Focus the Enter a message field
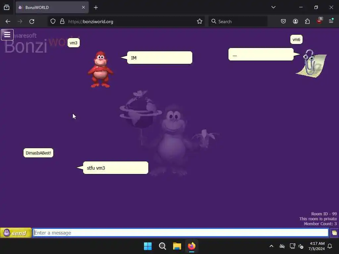The height and width of the screenshot is (254, 339). (181, 233)
